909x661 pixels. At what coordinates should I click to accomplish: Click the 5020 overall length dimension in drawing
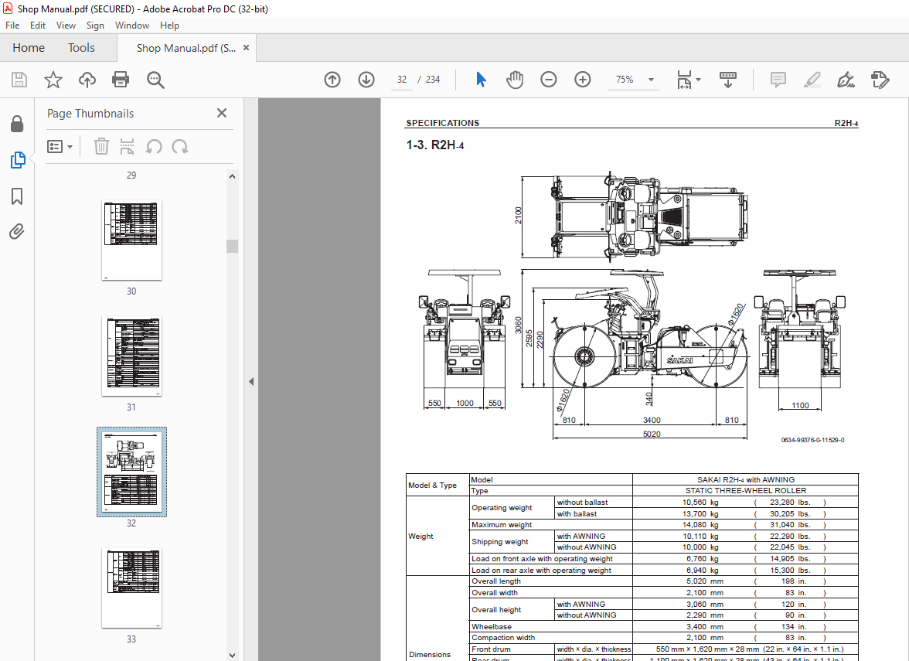tap(651, 434)
